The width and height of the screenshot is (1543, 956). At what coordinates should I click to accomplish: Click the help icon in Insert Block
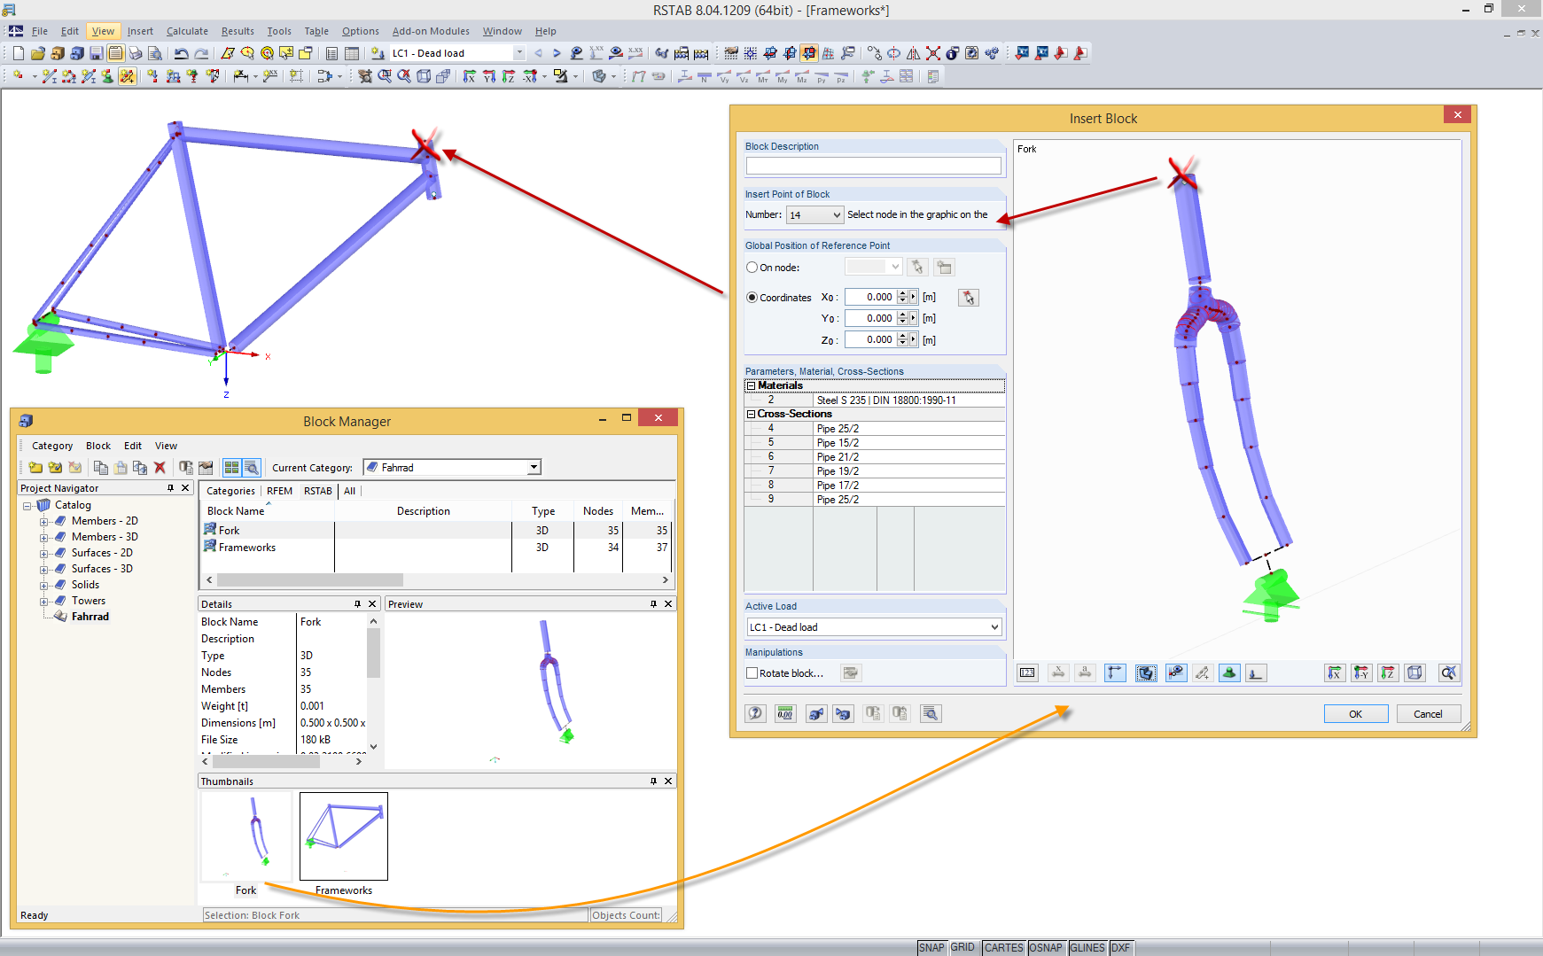point(755,713)
